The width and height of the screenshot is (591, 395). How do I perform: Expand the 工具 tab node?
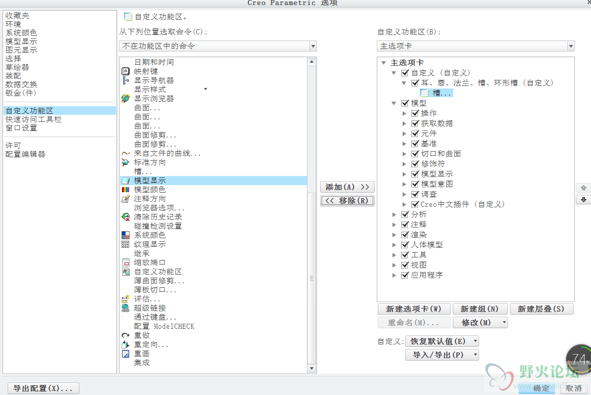(394, 255)
